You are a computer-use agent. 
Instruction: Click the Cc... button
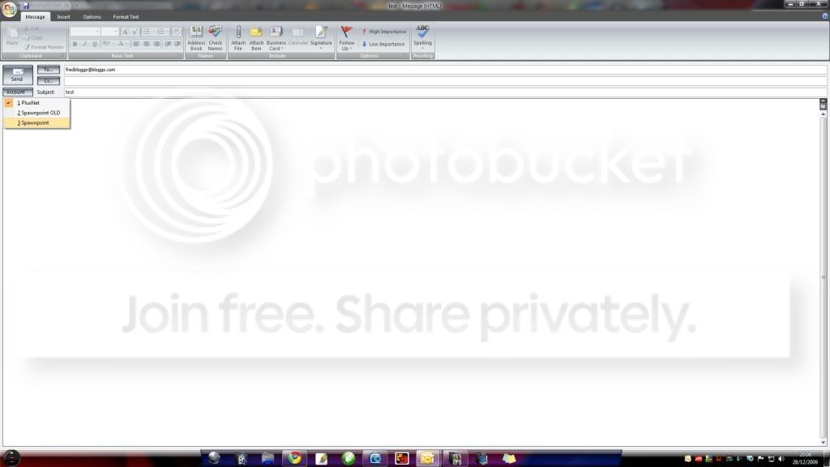(x=49, y=81)
